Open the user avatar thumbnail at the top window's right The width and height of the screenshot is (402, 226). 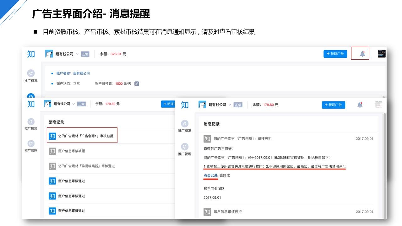(x=381, y=54)
